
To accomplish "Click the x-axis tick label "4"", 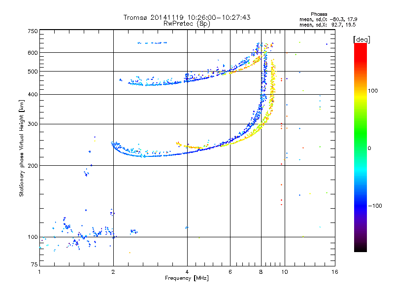I will tap(187, 272).
